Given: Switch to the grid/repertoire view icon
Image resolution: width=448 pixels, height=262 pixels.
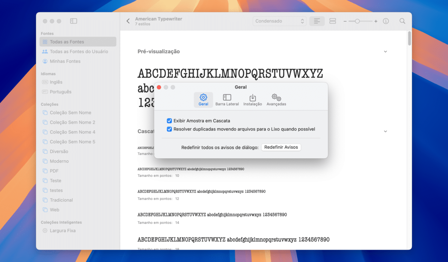Looking at the screenshot, I should point(332,21).
